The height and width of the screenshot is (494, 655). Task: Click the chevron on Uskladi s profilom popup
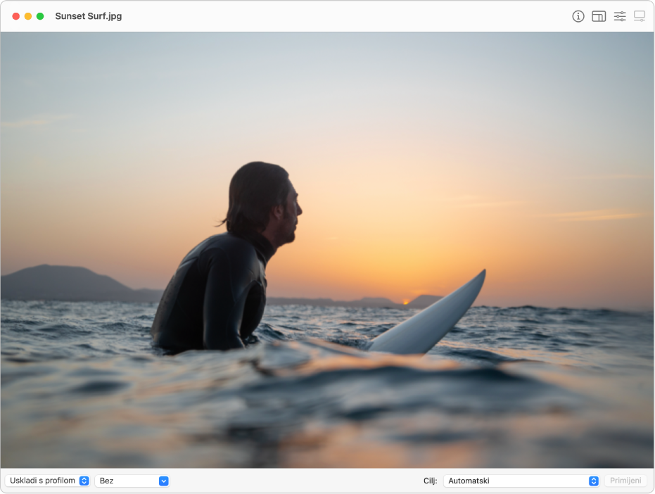point(84,481)
